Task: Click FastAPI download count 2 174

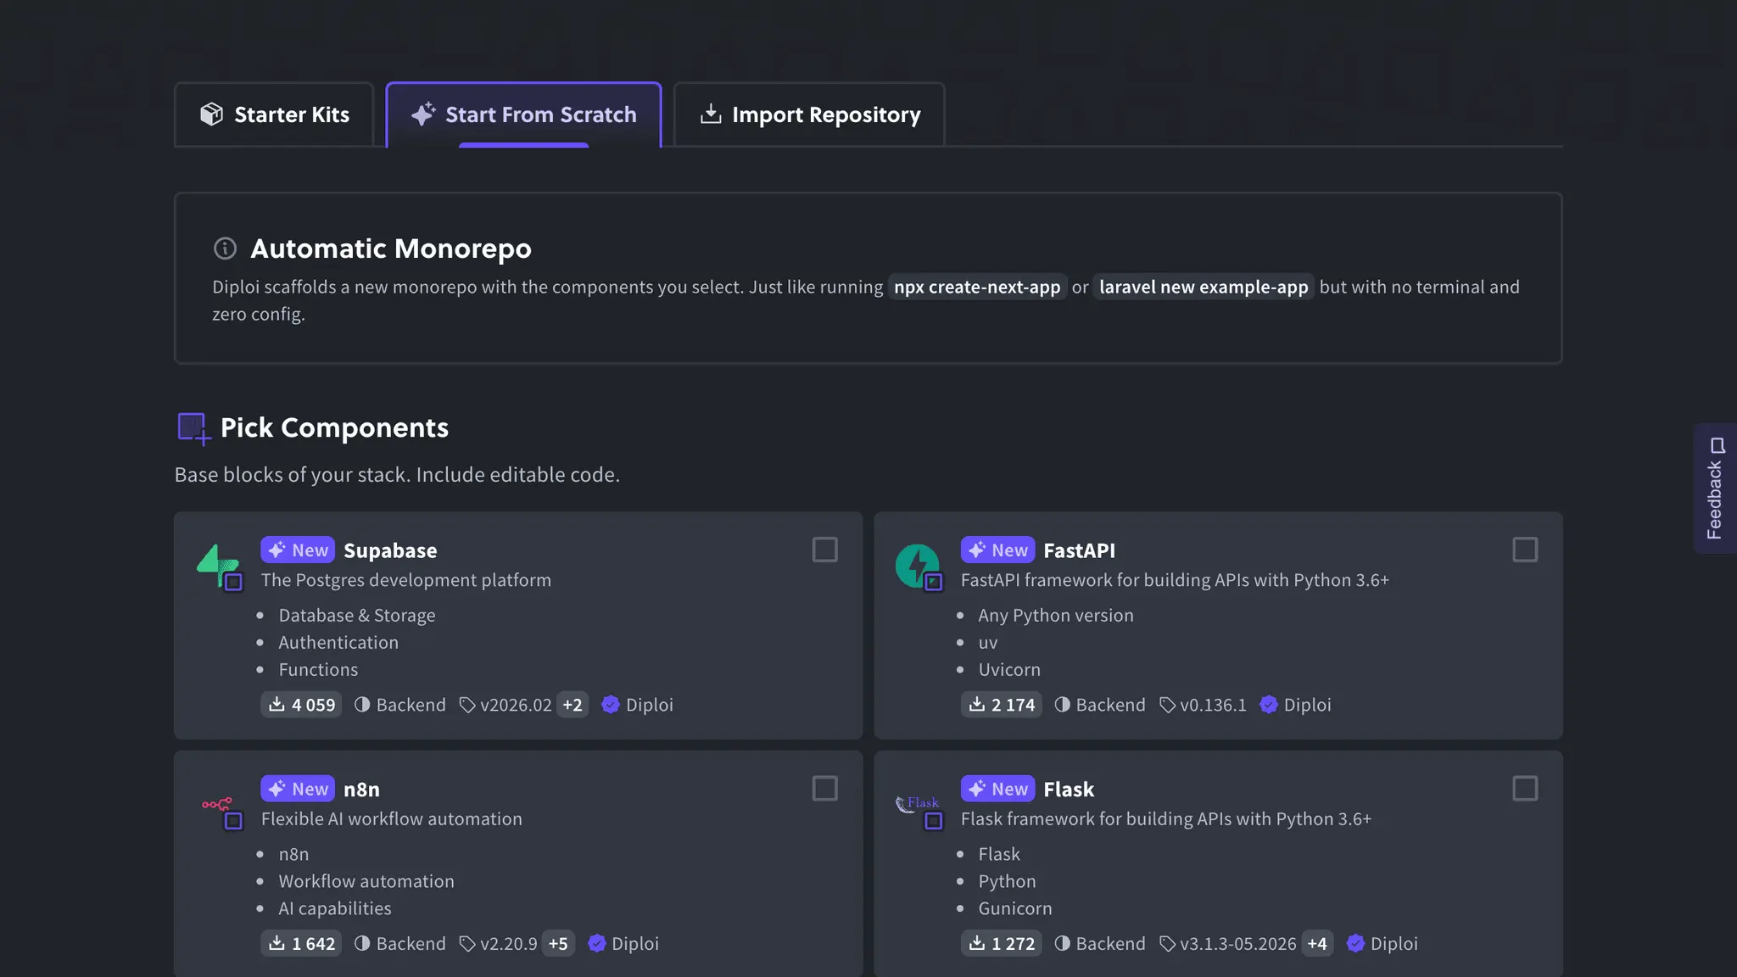Action: [1002, 705]
